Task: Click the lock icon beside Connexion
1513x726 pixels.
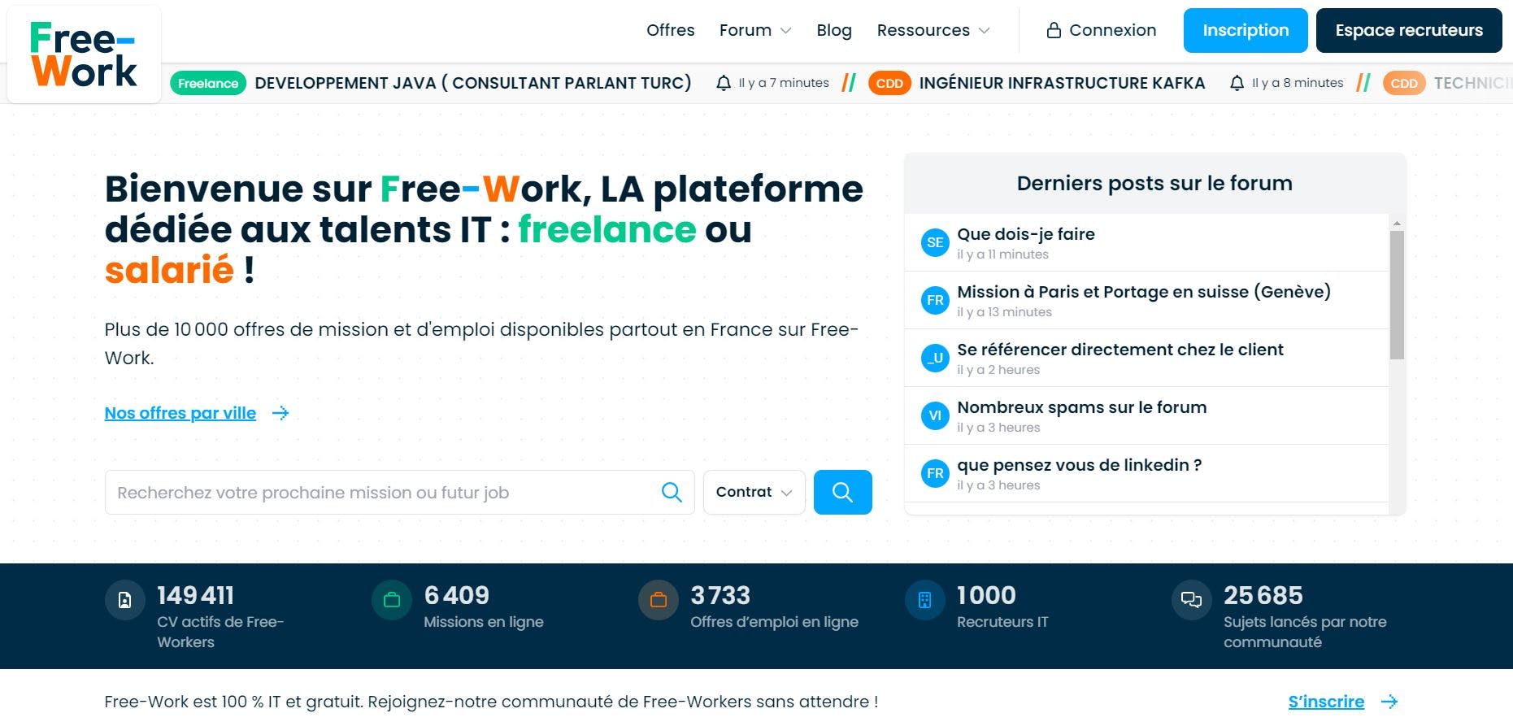Action: (x=1054, y=31)
